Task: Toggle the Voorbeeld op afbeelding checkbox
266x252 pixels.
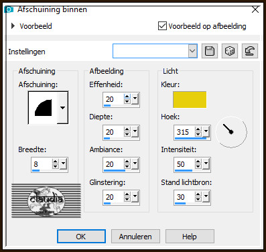Action: (x=162, y=26)
